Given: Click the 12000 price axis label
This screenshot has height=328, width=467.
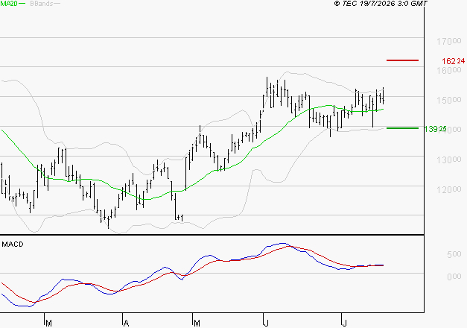Looking at the screenshot, I should (449, 189).
